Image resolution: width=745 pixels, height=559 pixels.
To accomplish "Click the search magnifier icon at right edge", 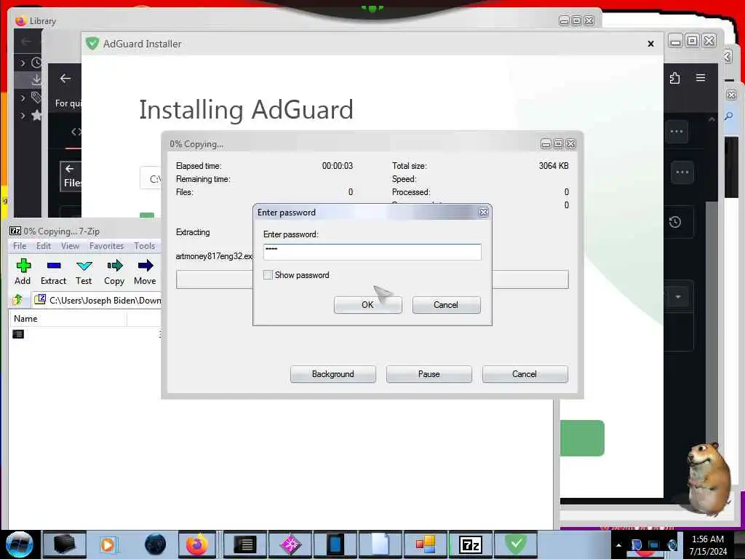I will (729, 116).
